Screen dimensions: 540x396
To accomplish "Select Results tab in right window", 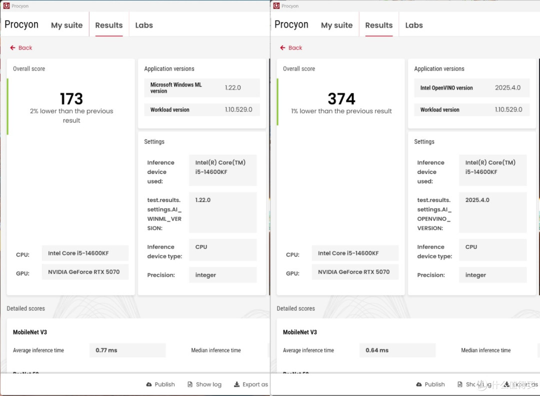I will pyautogui.click(x=379, y=25).
